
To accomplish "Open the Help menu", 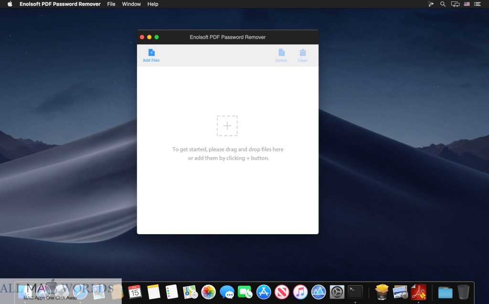I will click(x=153, y=4).
